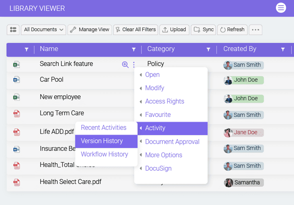Screen dimensions: 294x205
Task: Click the Word icon of Car Pool
Action: (16, 80)
